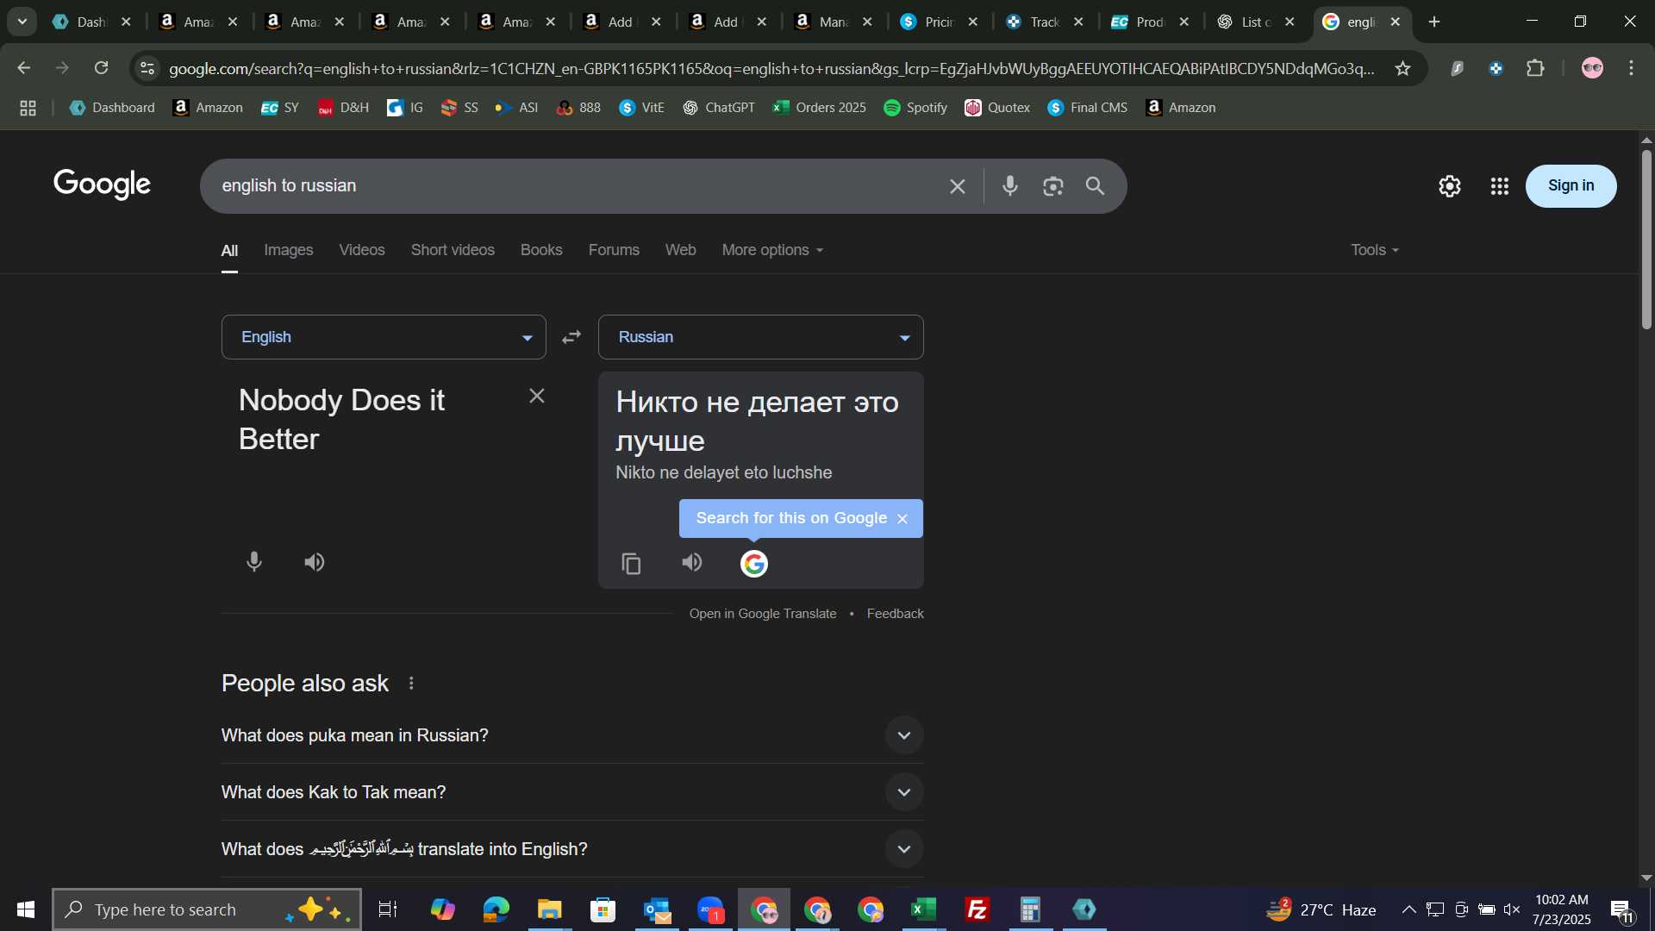Start voice search with microphone icon
Screen dimensions: 1655x931
point(1010,186)
